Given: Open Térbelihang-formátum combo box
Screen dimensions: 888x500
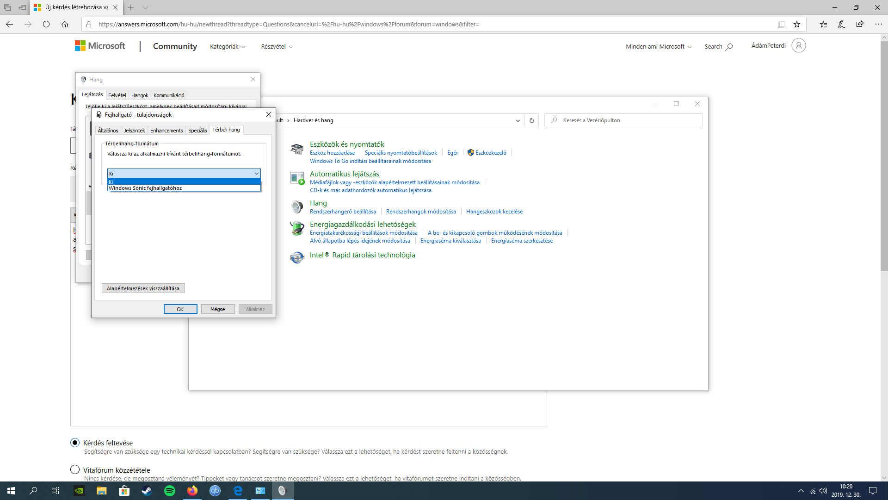Looking at the screenshot, I should [184, 174].
